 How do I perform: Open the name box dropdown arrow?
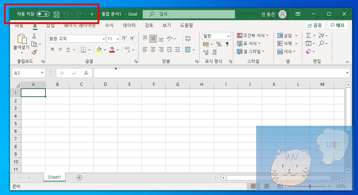pos(42,73)
